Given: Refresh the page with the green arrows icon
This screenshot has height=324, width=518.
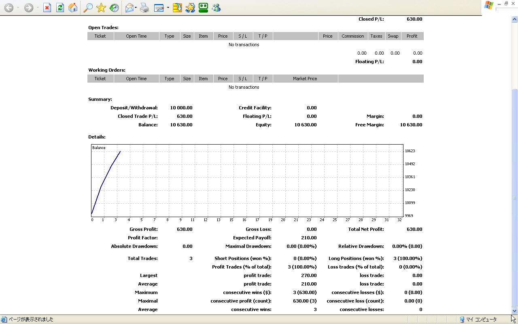Looking at the screenshot, I should point(60,8).
